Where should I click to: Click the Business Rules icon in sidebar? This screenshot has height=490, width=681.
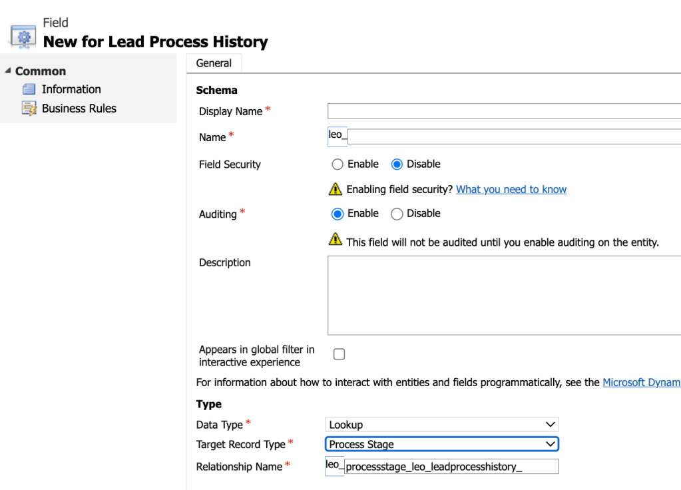click(29, 109)
